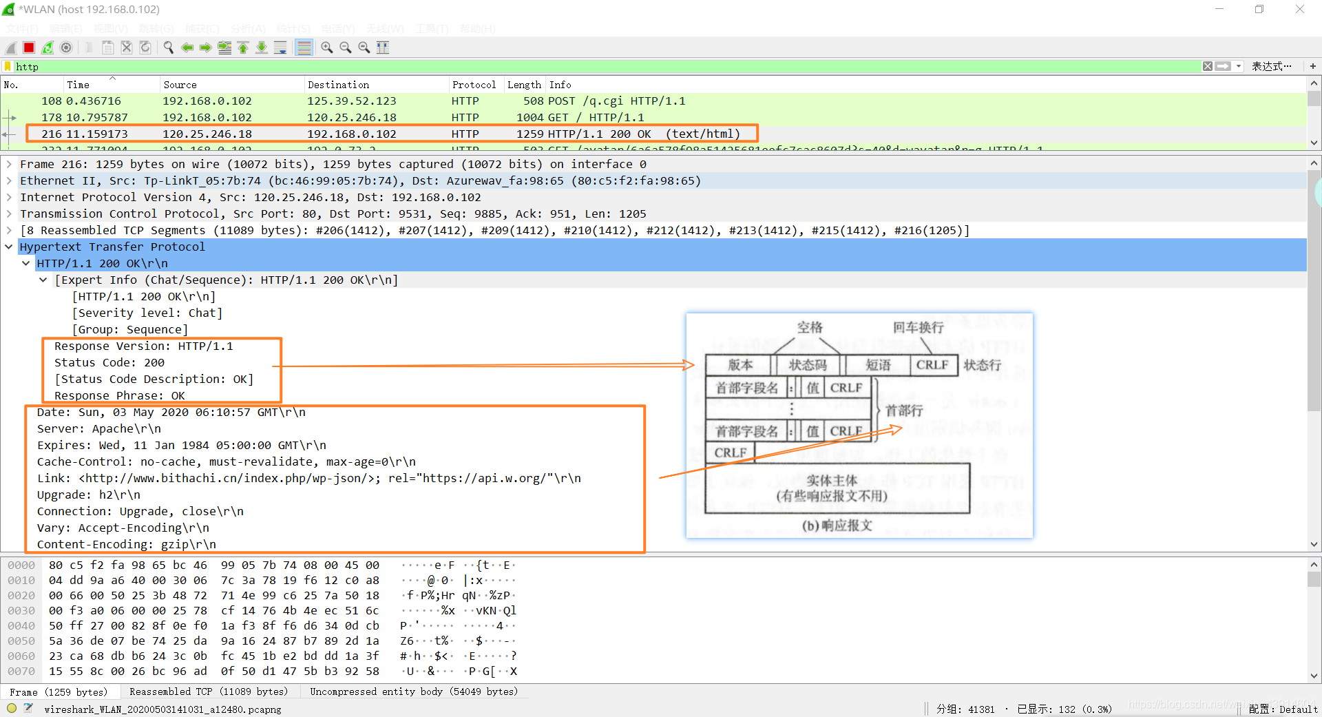Click the filter bookmark icon
1322x717 pixels.
coord(8,66)
